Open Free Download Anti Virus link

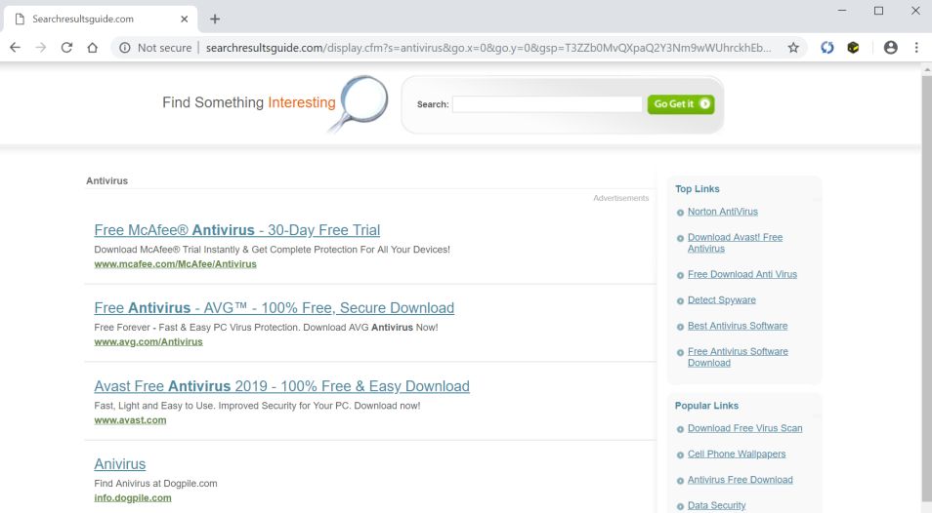[742, 274]
